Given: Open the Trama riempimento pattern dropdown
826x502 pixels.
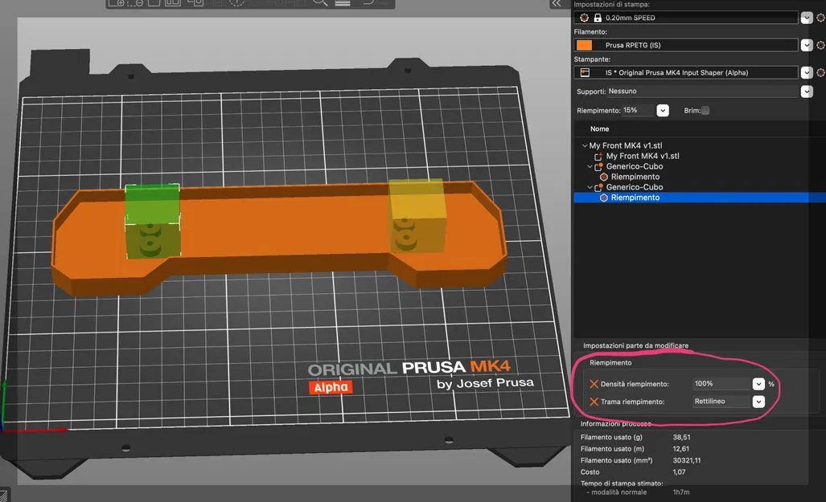Looking at the screenshot, I should click(x=758, y=402).
